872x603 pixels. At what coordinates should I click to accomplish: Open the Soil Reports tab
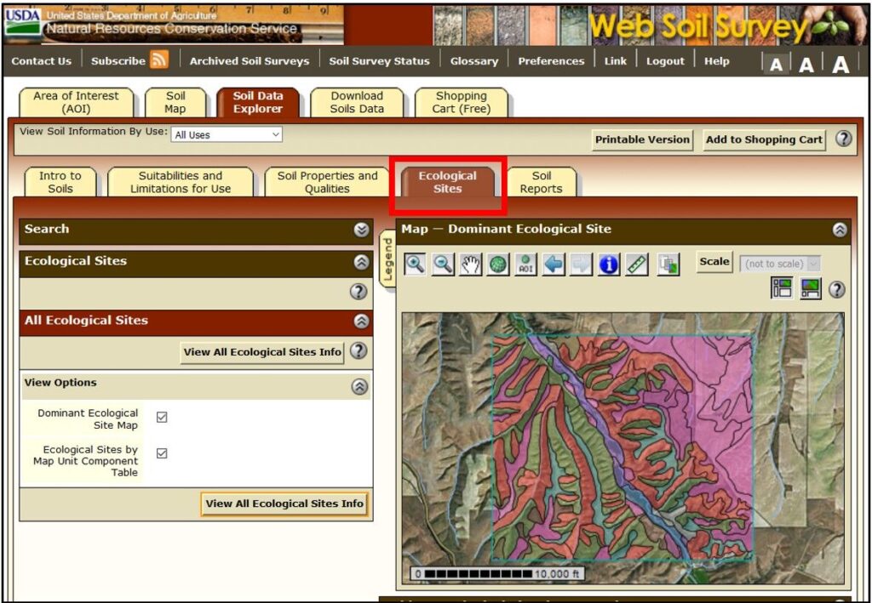(541, 182)
